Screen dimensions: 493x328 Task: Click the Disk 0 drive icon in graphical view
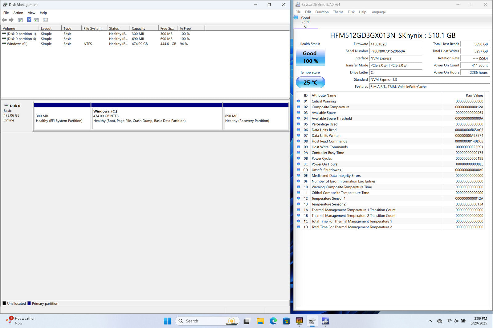point(6,105)
